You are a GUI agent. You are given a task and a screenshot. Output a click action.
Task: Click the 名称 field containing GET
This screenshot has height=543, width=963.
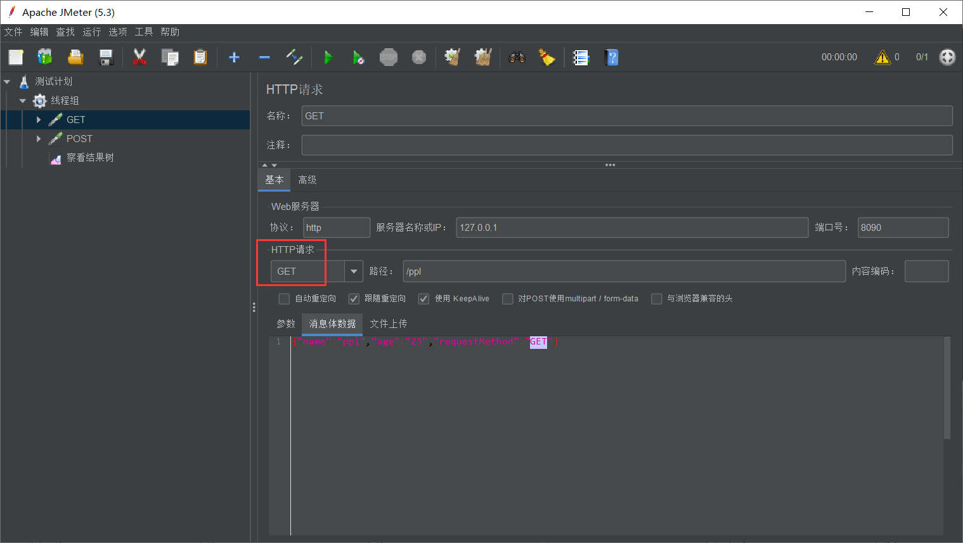627,116
